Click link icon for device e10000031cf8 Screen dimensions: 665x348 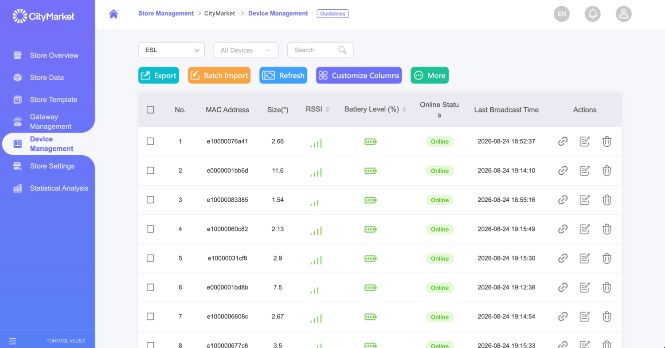click(563, 258)
